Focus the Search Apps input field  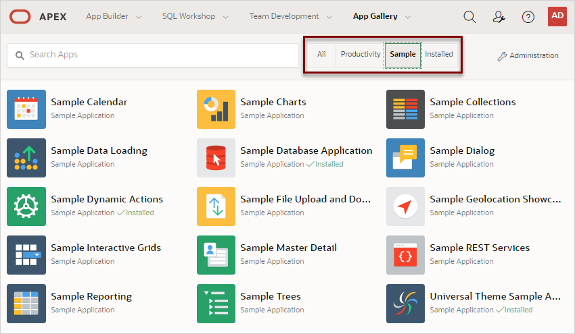(153, 55)
